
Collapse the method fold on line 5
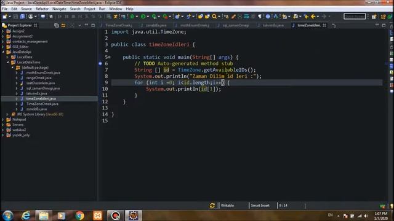pyautogui.click(x=110, y=57)
